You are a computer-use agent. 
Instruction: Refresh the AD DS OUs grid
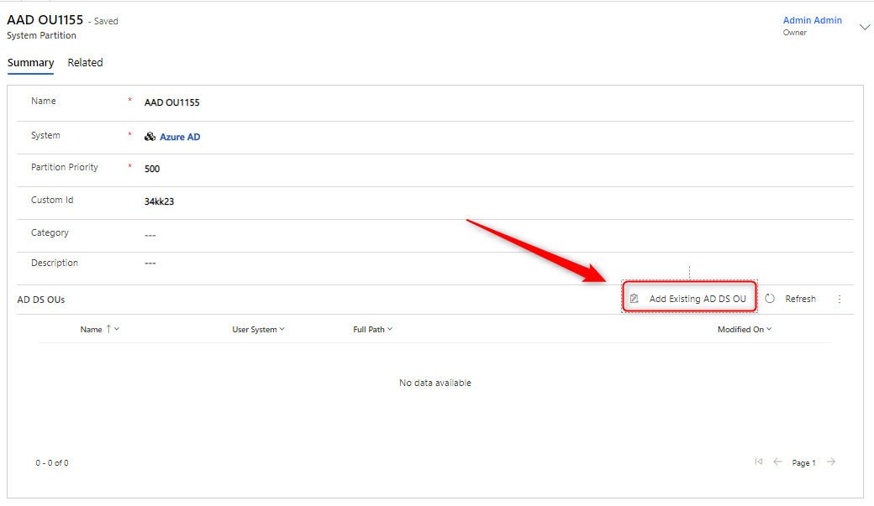(791, 299)
